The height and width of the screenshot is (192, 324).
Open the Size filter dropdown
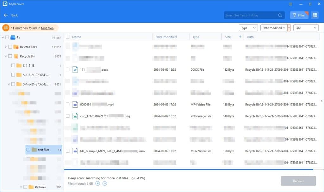306,28
